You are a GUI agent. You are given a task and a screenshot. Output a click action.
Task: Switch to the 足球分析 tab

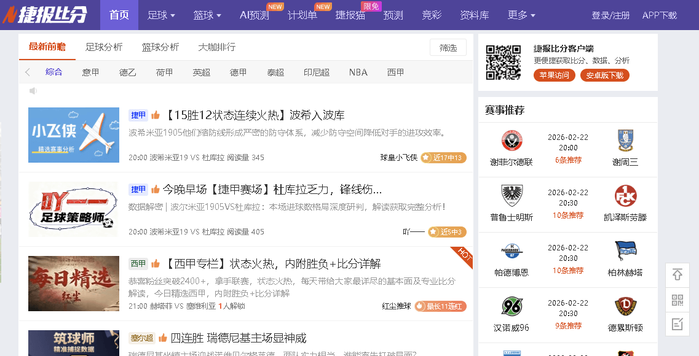click(104, 47)
